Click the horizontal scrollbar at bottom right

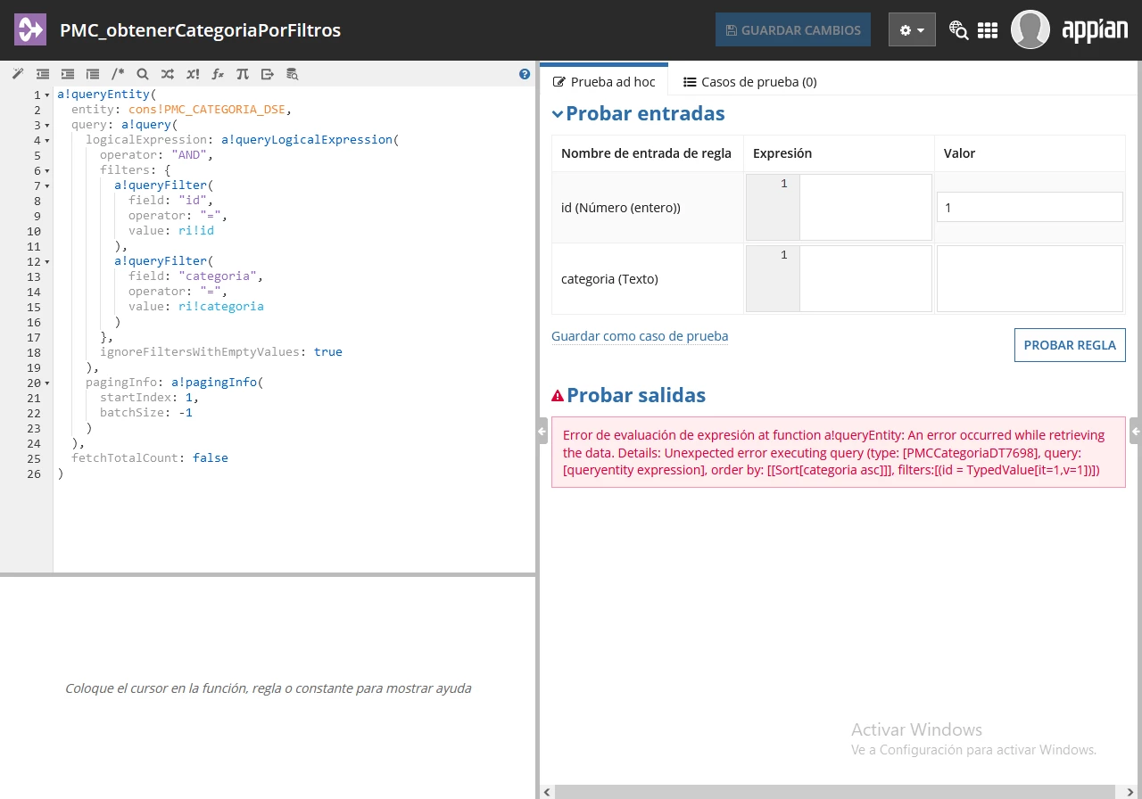click(835, 792)
